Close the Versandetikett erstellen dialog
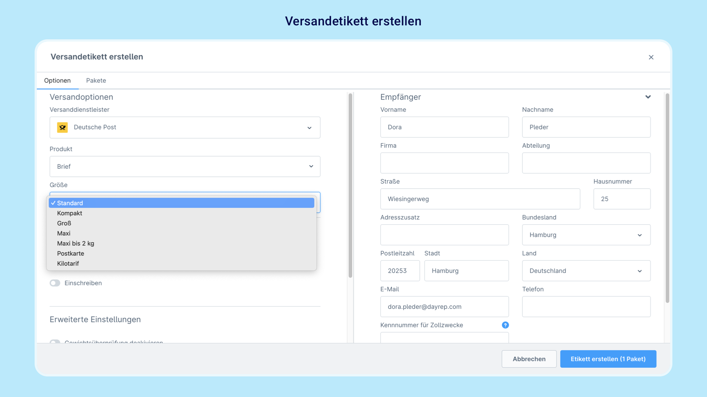The height and width of the screenshot is (397, 707). pyautogui.click(x=651, y=57)
